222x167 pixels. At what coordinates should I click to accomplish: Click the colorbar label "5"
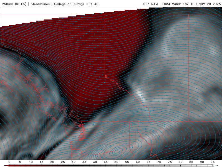pos(20,162)
